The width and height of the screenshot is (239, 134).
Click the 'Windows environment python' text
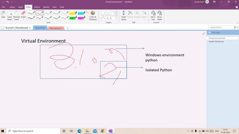tap(165, 58)
